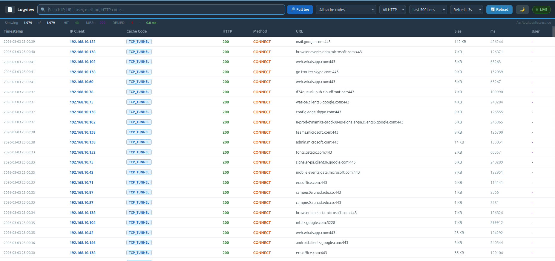Click the magnifier icon in search bar
Screen dimensions: 555x261
(43, 10)
